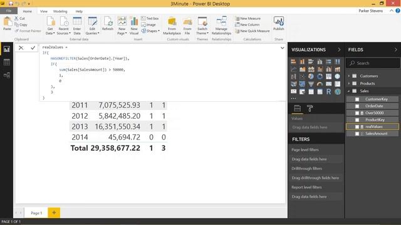
Task: Select the Clustered column chart visualization
Action: click(x=320, y=61)
